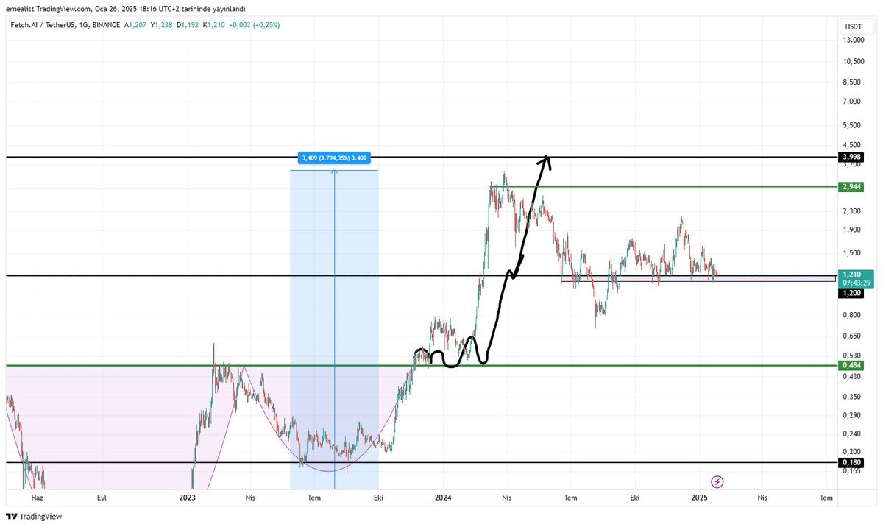Click the 2,300 tick on price axis
The width and height of the screenshot is (883, 527).
tap(853, 211)
